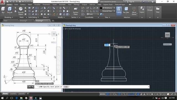Expand the Draw panel
Screen dimensions: 177x100
coord(46,17)
